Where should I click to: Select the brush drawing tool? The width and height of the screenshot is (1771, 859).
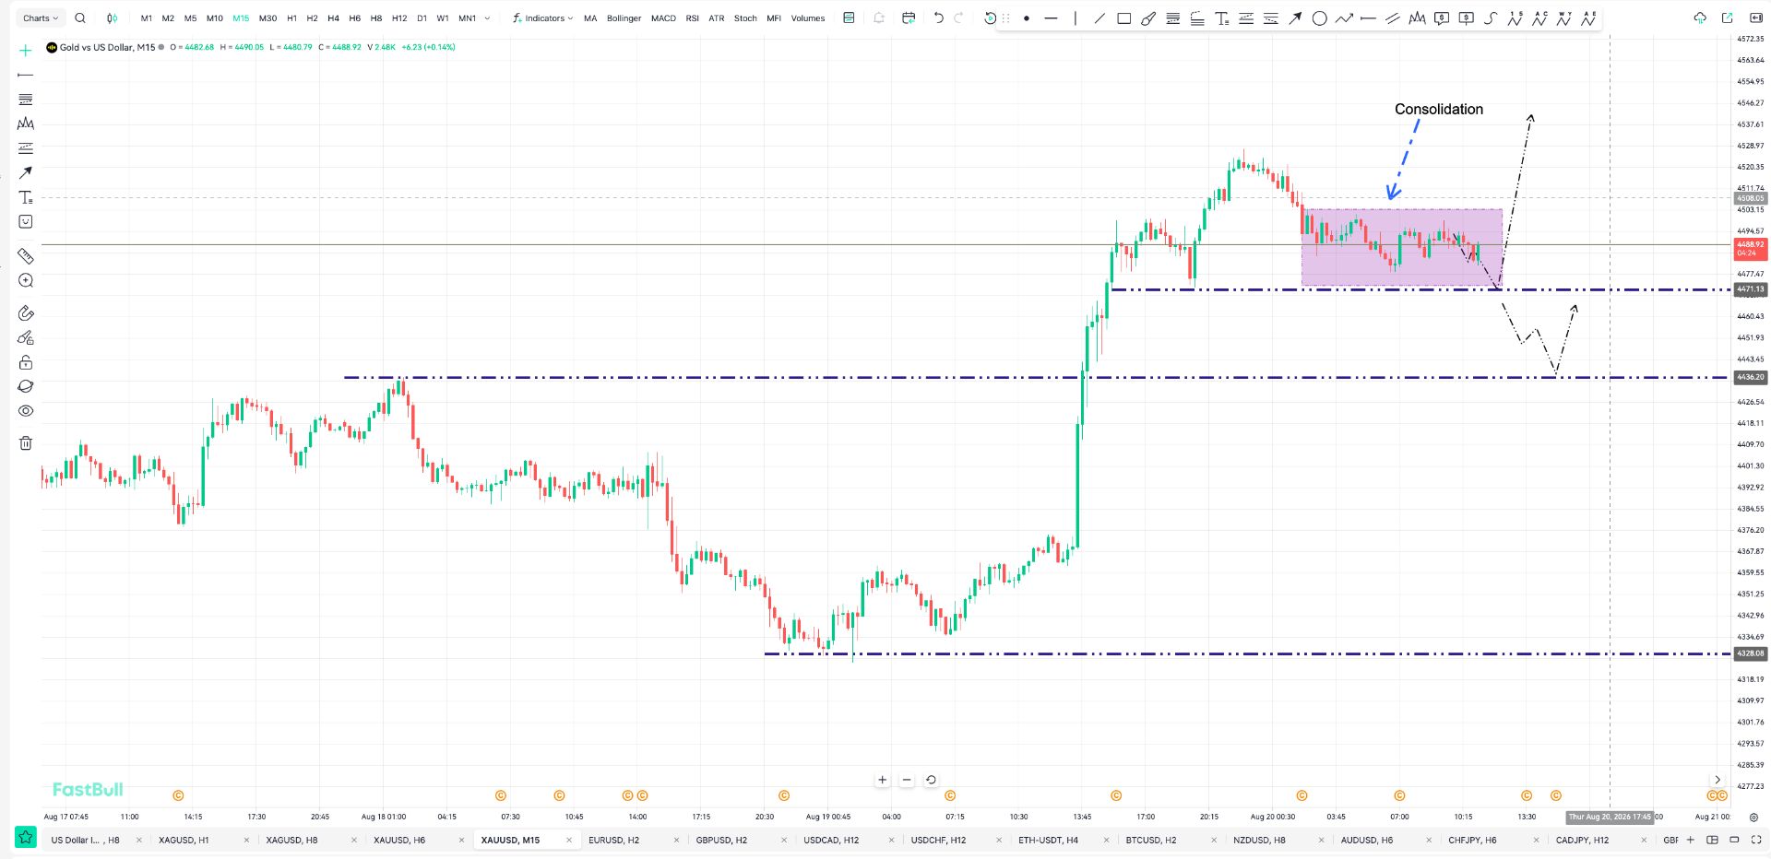coord(1148,18)
